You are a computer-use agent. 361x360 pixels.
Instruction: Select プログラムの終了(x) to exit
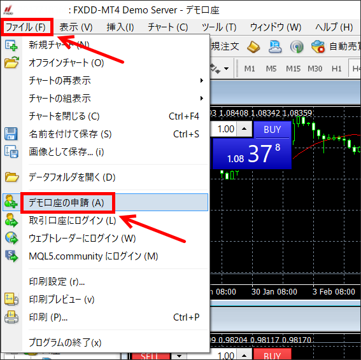[x=105, y=343]
